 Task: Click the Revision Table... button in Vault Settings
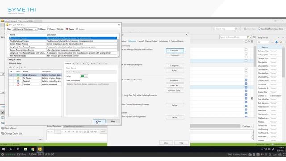(175, 90)
